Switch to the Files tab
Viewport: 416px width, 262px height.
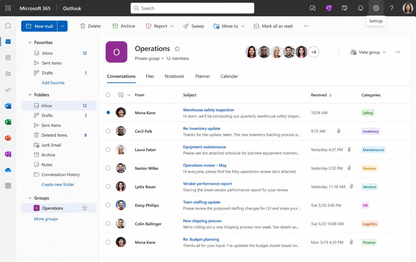click(x=150, y=76)
